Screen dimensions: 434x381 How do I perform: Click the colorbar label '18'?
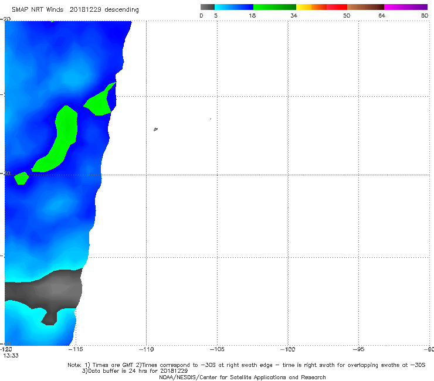[252, 15]
